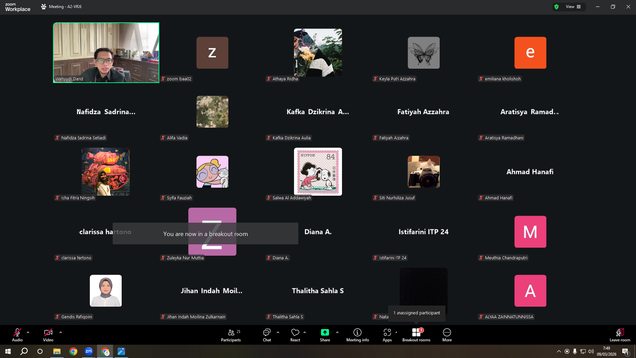Open Breakout rooms manager
The image size is (636, 358).
click(416, 335)
